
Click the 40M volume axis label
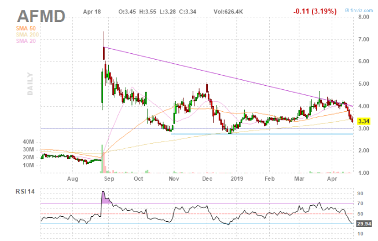[28, 142]
